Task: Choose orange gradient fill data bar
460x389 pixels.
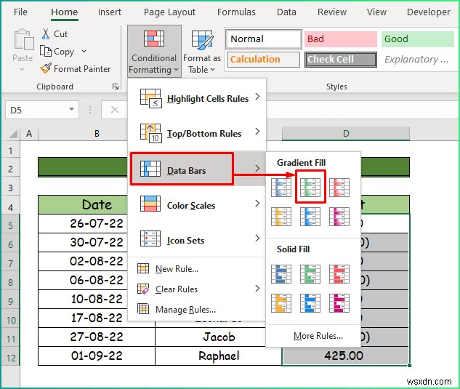Action: pyautogui.click(x=281, y=217)
